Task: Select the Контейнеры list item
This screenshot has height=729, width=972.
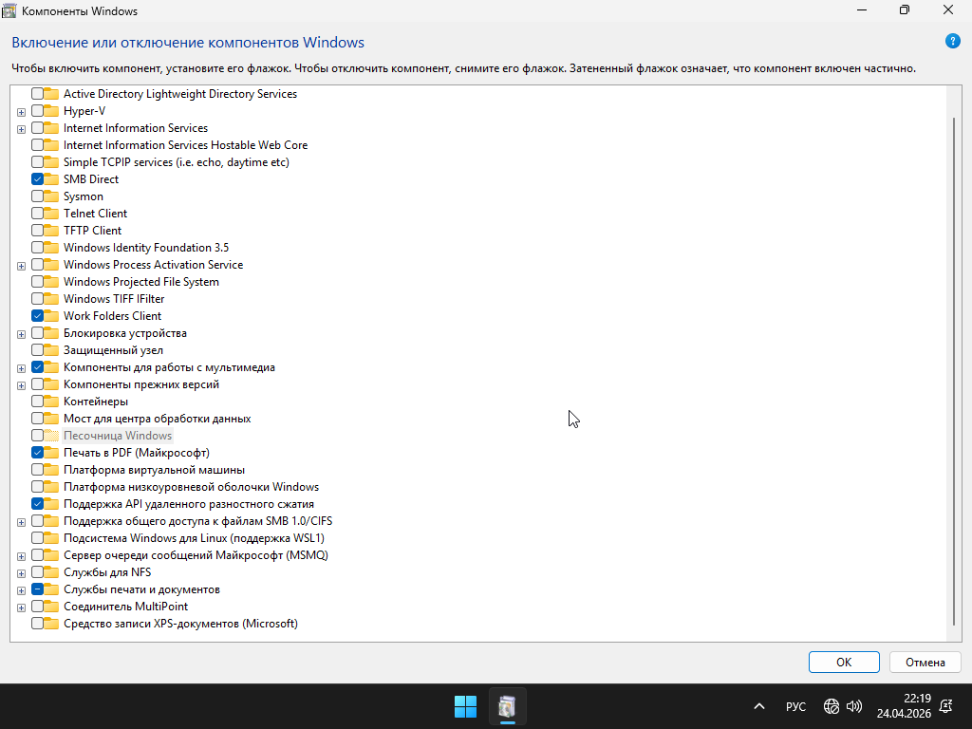Action: tap(96, 402)
